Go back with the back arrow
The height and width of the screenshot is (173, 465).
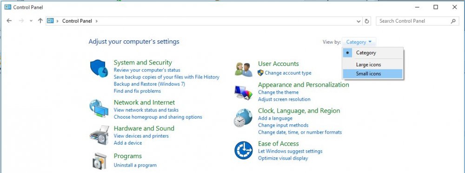click(x=9, y=21)
